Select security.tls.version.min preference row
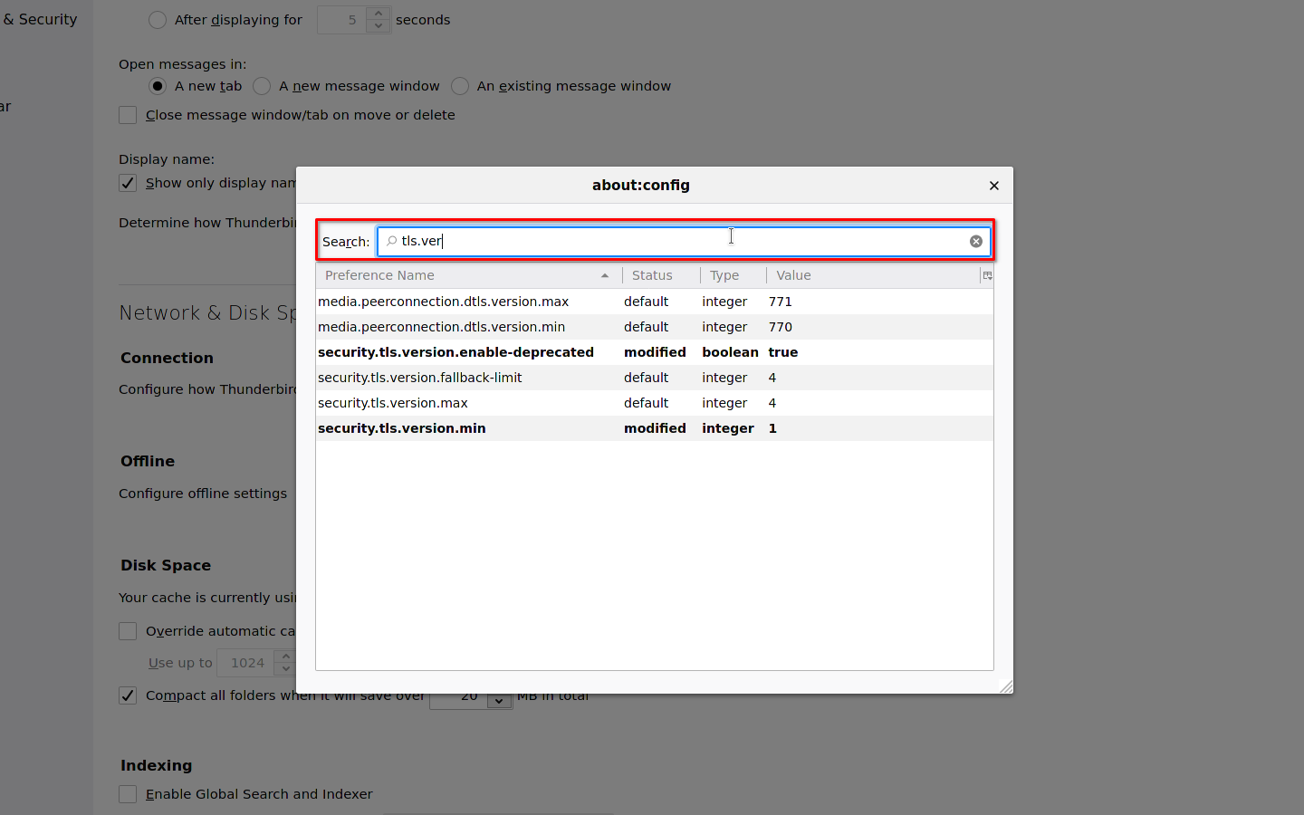The image size is (1304, 815). [x=402, y=428]
